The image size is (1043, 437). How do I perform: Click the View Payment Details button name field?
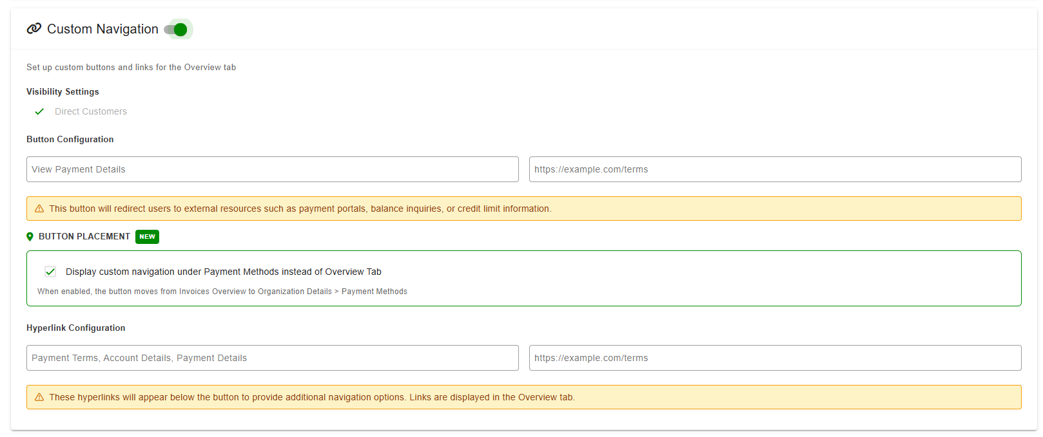click(x=273, y=169)
